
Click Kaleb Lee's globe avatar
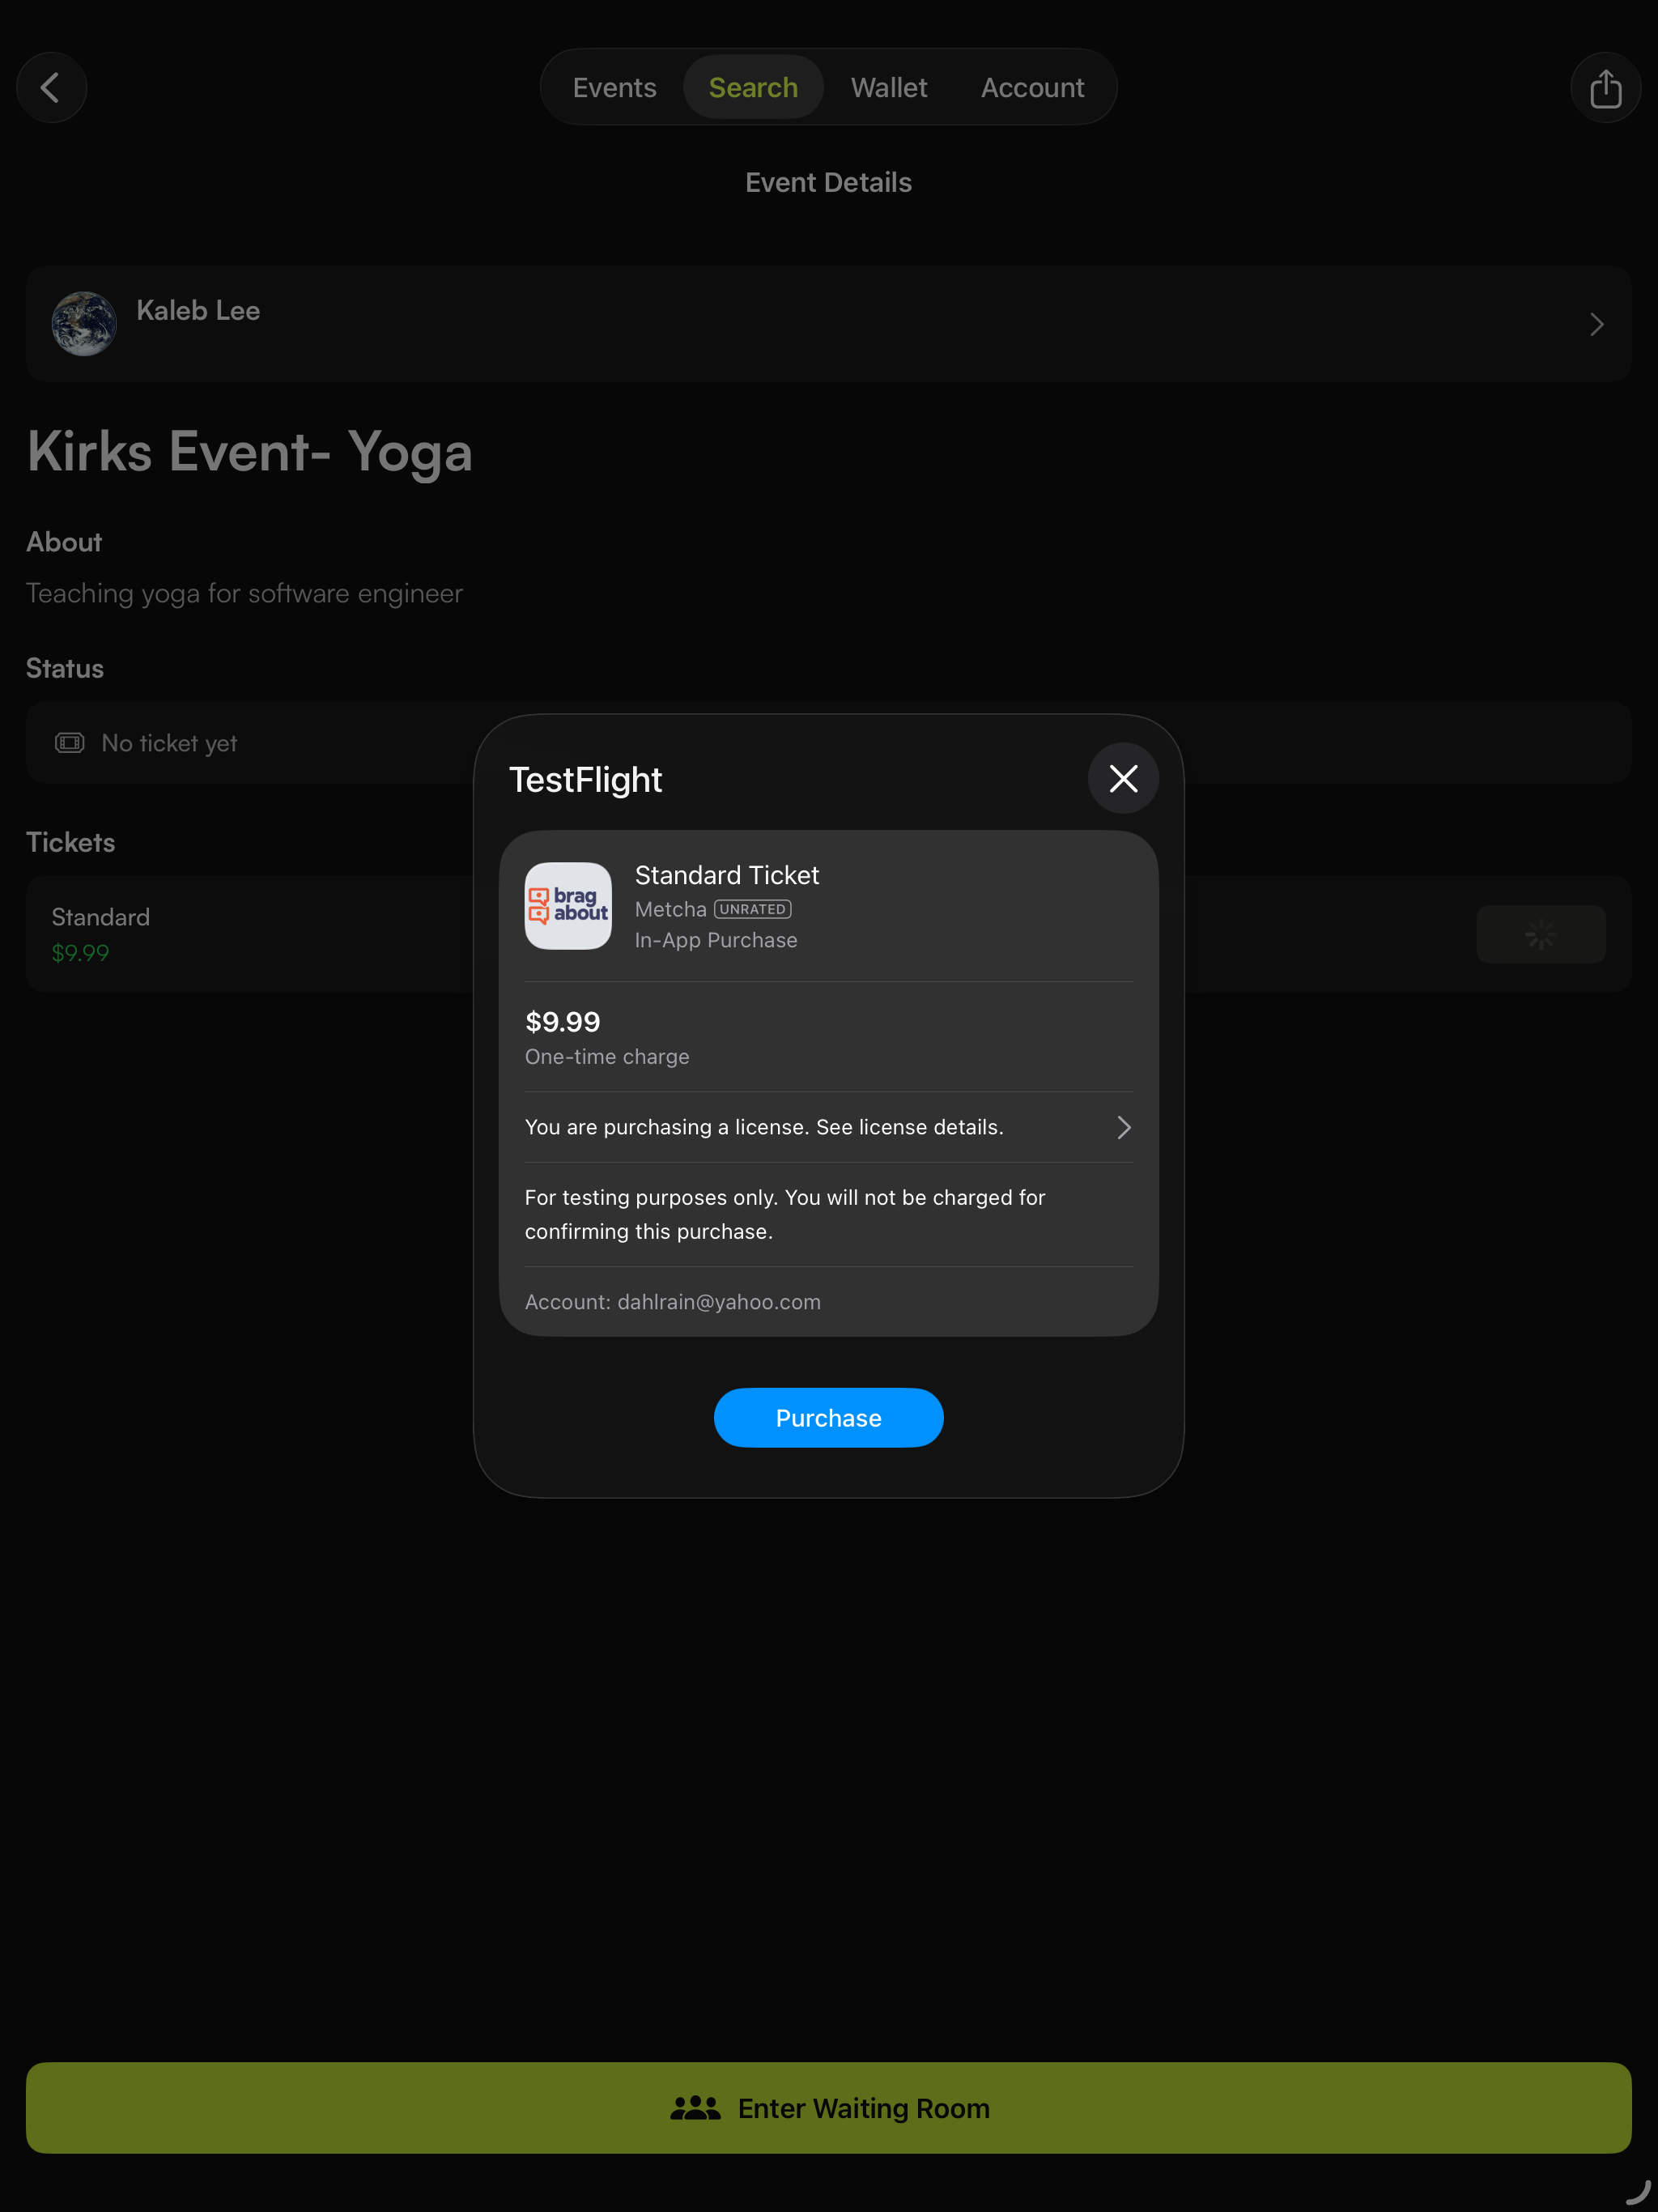84,324
